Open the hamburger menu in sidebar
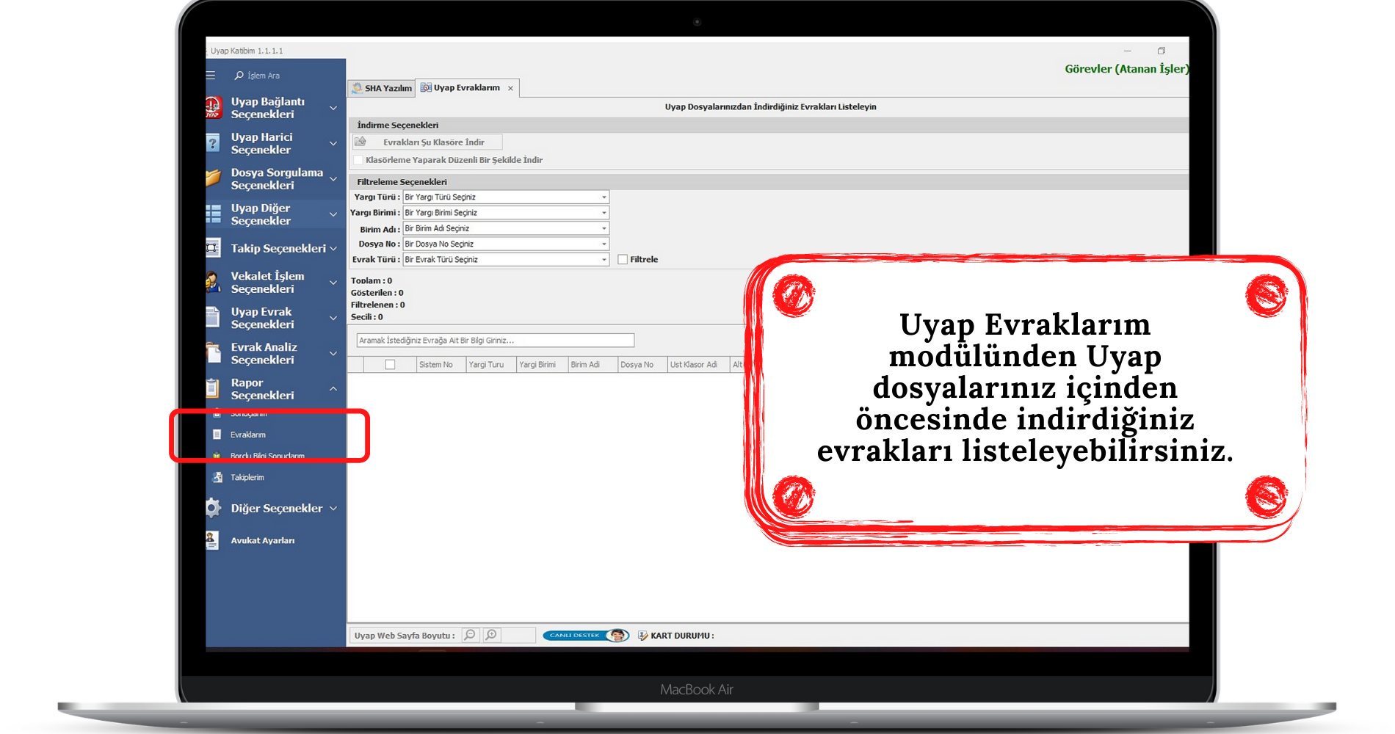 click(211, 76)
